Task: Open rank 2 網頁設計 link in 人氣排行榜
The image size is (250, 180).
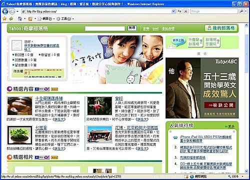Action: (206, 149)
